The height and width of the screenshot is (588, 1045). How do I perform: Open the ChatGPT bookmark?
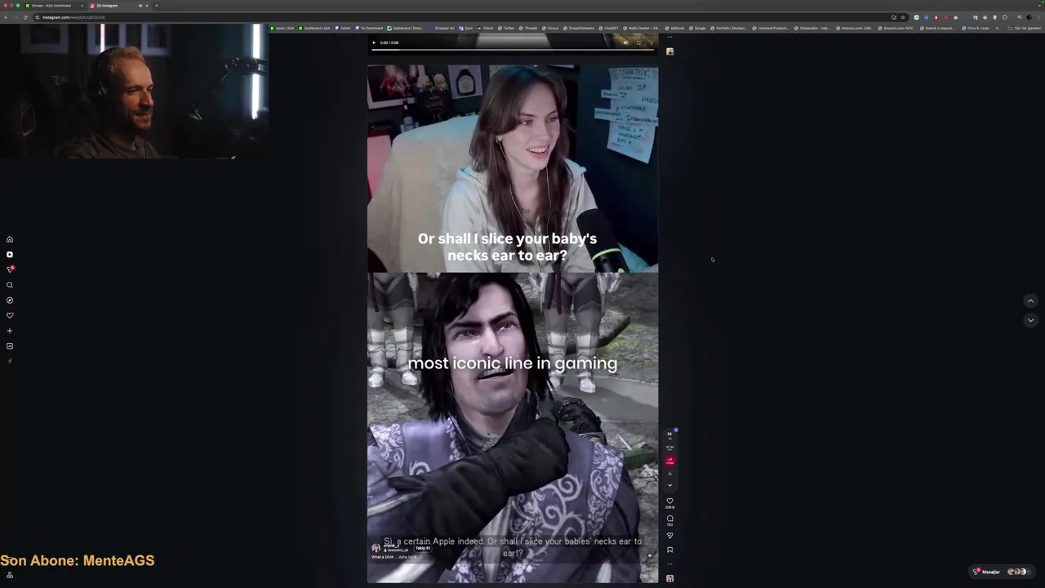(608, 28)
